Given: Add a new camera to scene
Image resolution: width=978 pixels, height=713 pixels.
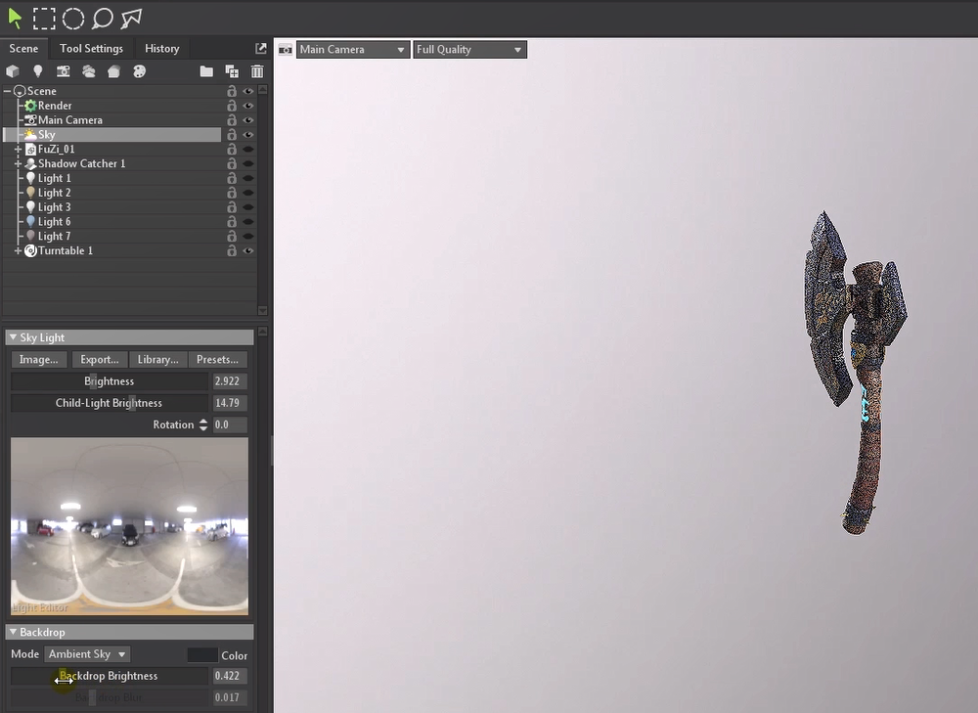Looking at the screenshot, I should tap(64, 71).
